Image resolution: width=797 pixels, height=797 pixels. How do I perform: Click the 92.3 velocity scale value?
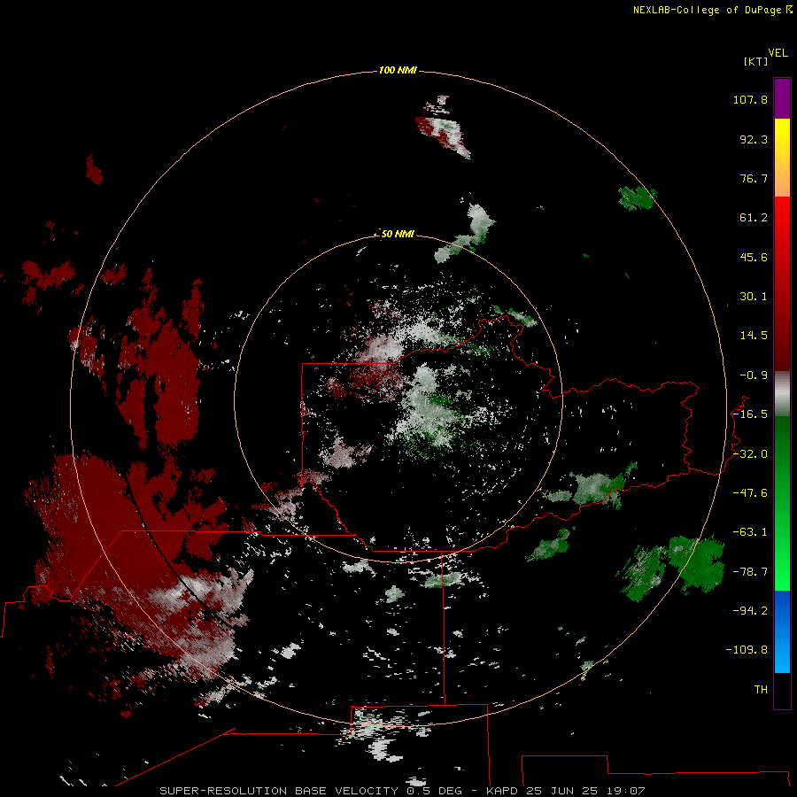tap(754, 139)
